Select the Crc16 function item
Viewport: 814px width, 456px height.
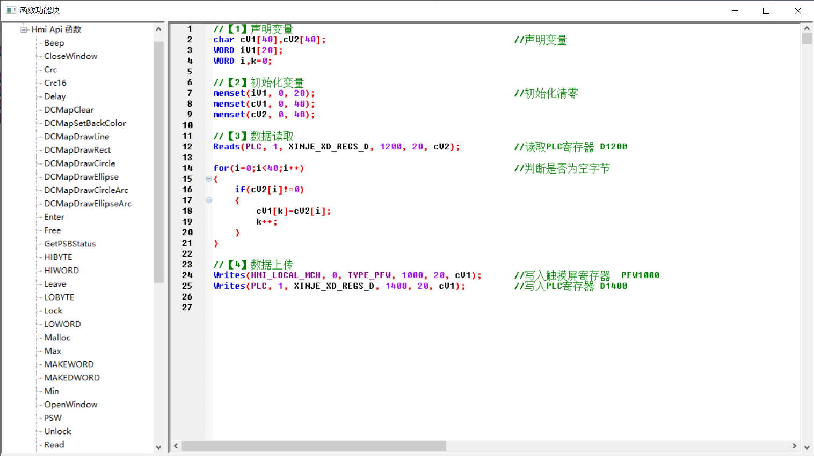click(55, 83)
